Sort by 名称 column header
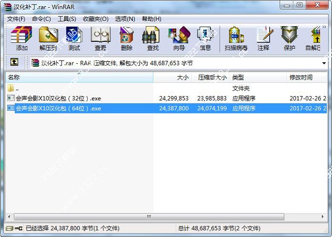This screenshot has height=237, width=332. tap(79, 78)
